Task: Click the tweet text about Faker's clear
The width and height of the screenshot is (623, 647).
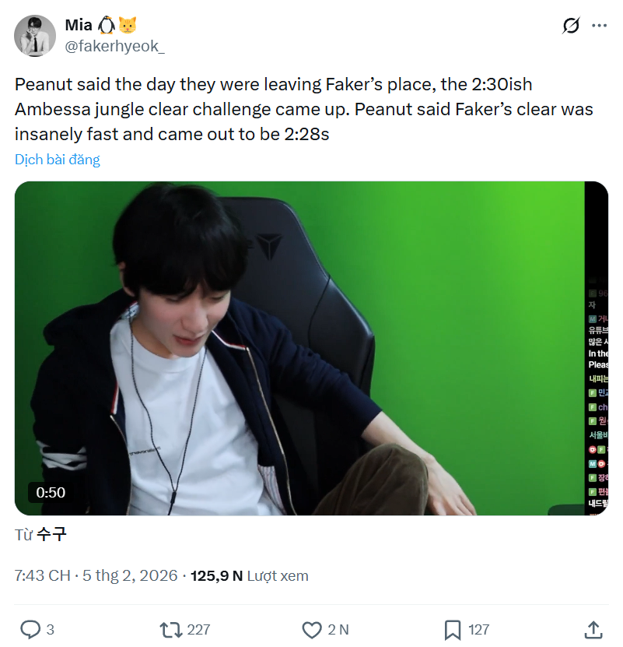Action: [x=303, y=109]
